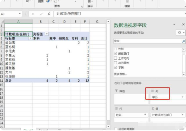186x131 pixels.
Task: Select column header G
Action: (x=97, y=21)
